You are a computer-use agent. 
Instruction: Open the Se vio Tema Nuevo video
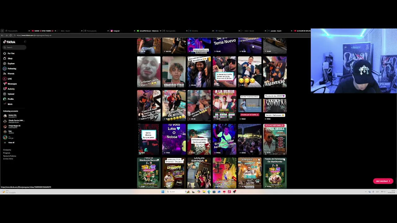click(x=225, y=46)
